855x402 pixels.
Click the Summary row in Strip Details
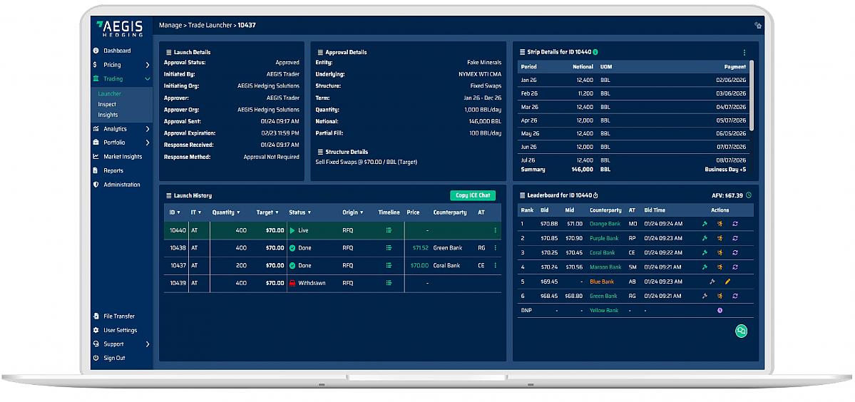634,170
